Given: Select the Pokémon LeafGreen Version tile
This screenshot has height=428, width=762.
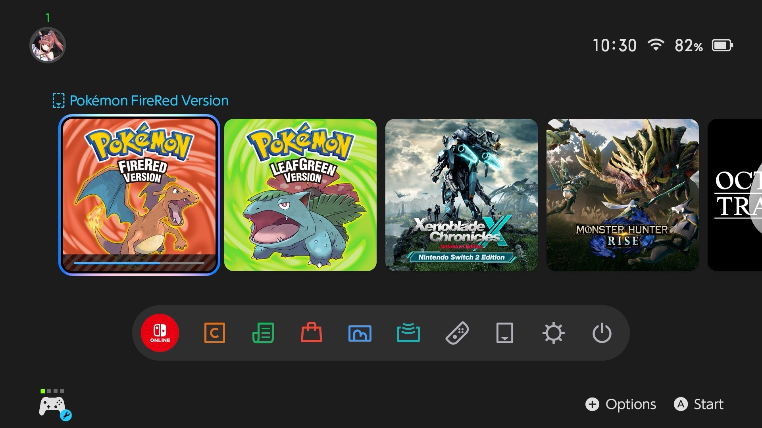Looking at the screenshot, I should (x=300, y=195).
